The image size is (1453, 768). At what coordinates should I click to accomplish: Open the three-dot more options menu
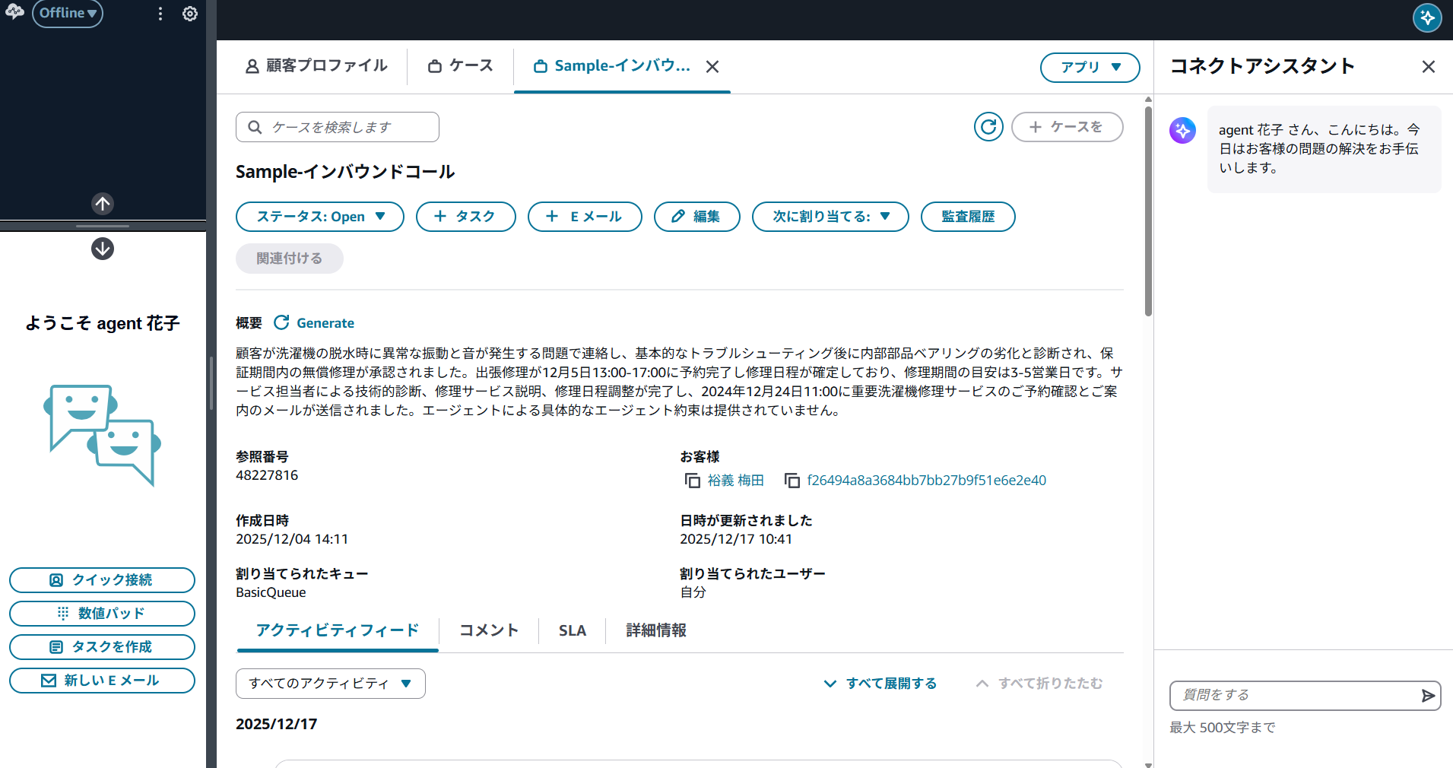[160, 14]
